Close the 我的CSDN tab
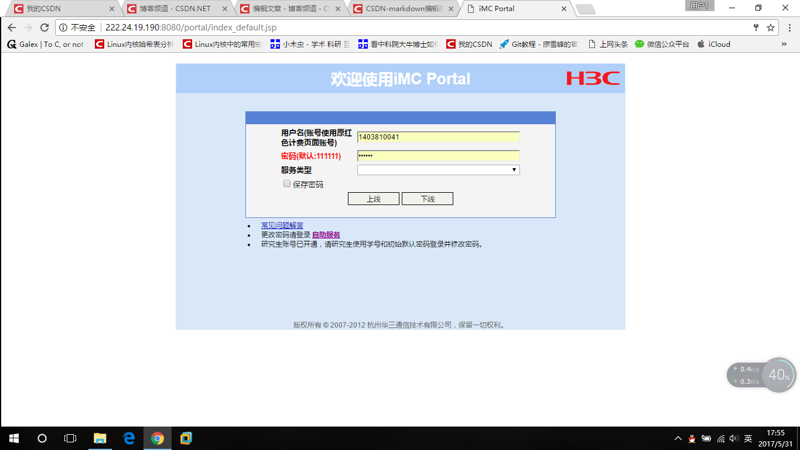Screen dimensions: 800x450 tap(112, 9)
